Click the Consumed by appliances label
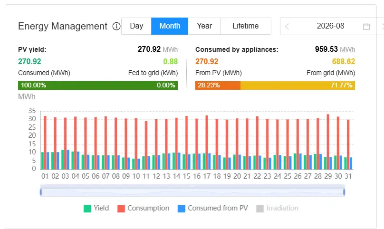This screenshot has width=384, height=229. pos(237,49)
